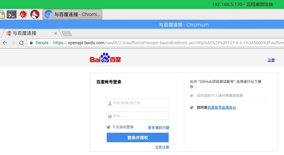Go forward in browser history
This screenshot has height=155, width=284.
click(x=13, y=43)
